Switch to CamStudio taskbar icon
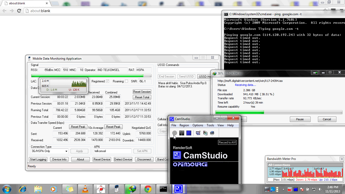Viewport: 345px width, 194px height. point(179,189)
